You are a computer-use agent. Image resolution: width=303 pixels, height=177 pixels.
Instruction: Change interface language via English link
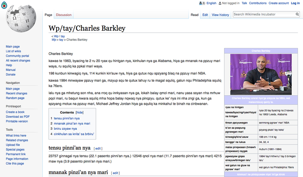(211, 3)
